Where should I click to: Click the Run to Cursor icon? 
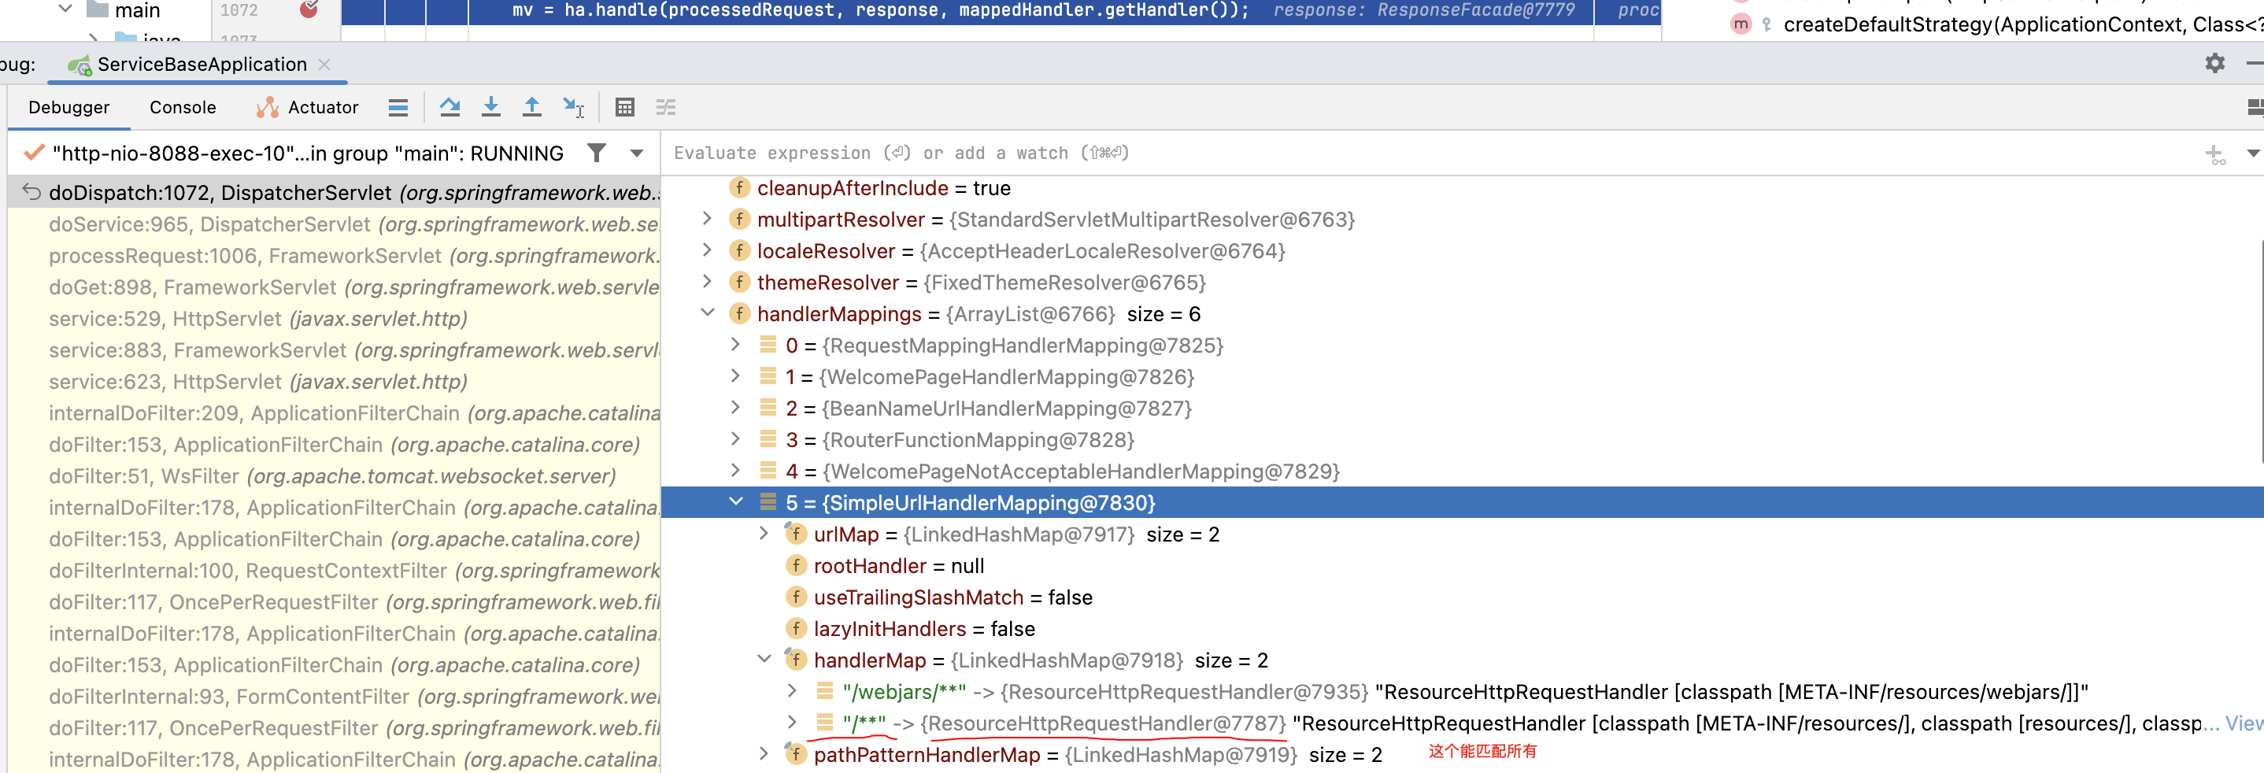(x=574, y=107)
